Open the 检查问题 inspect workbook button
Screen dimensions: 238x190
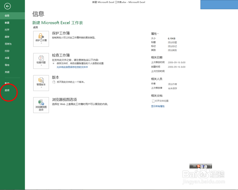41,61
